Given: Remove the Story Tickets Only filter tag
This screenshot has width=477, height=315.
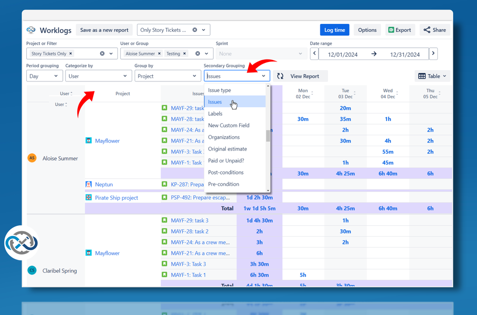Looking at the screenshot, I should [71, 53].
